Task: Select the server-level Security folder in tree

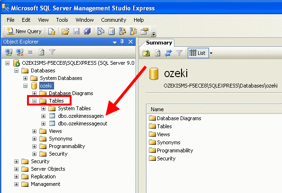Action: pyautogui.click(x=40, y=161)
